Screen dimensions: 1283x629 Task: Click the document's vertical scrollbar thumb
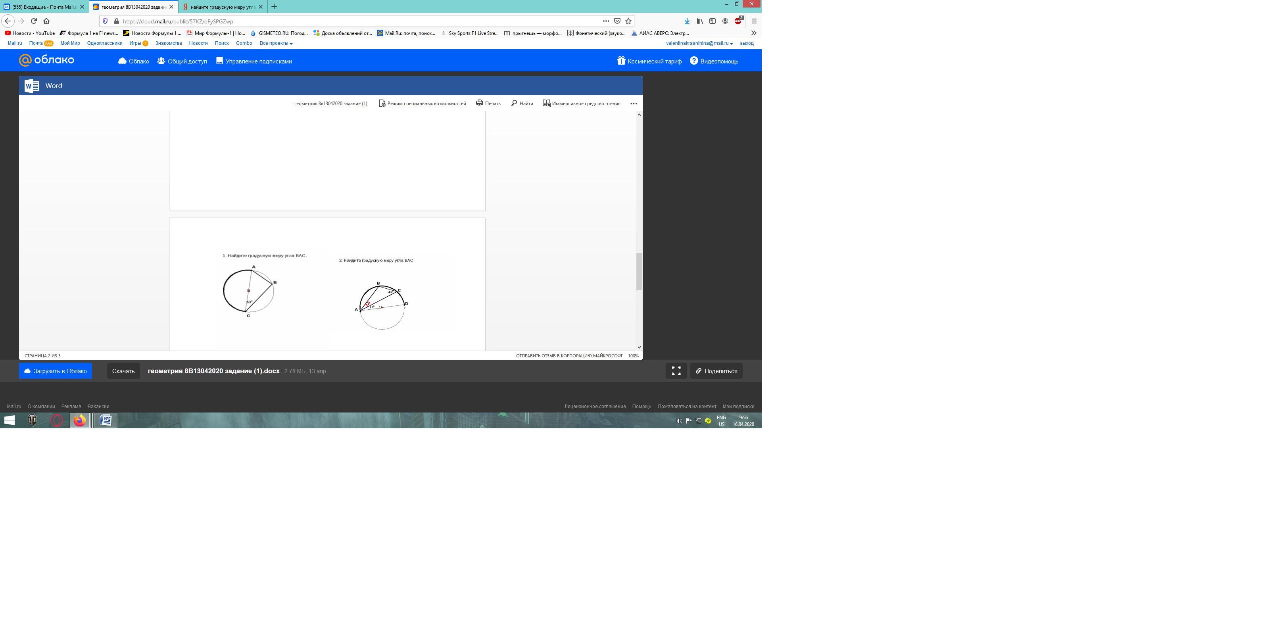tap(639, 271)
